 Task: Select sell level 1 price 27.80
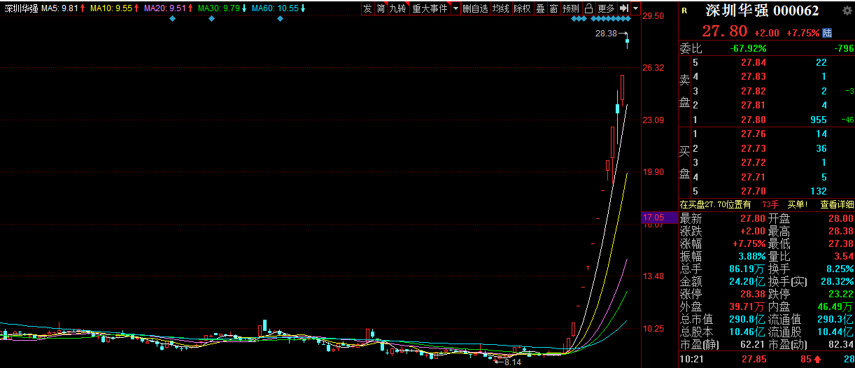click(x=754, y=120)
